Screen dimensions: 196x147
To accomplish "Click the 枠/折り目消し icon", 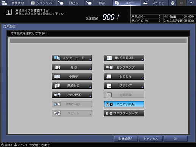I will pyautogui.click(x=109, y=58).
